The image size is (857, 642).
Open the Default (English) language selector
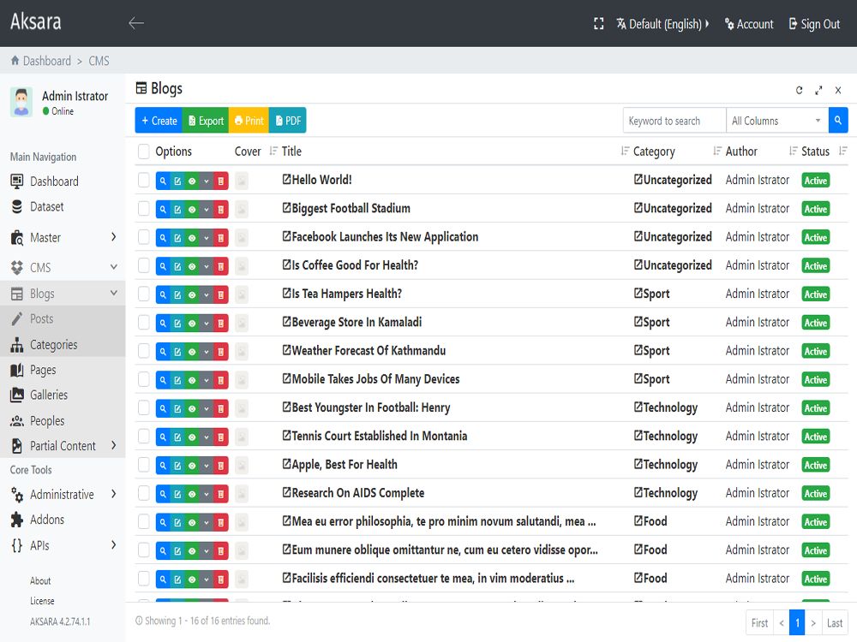coord(662,24)
